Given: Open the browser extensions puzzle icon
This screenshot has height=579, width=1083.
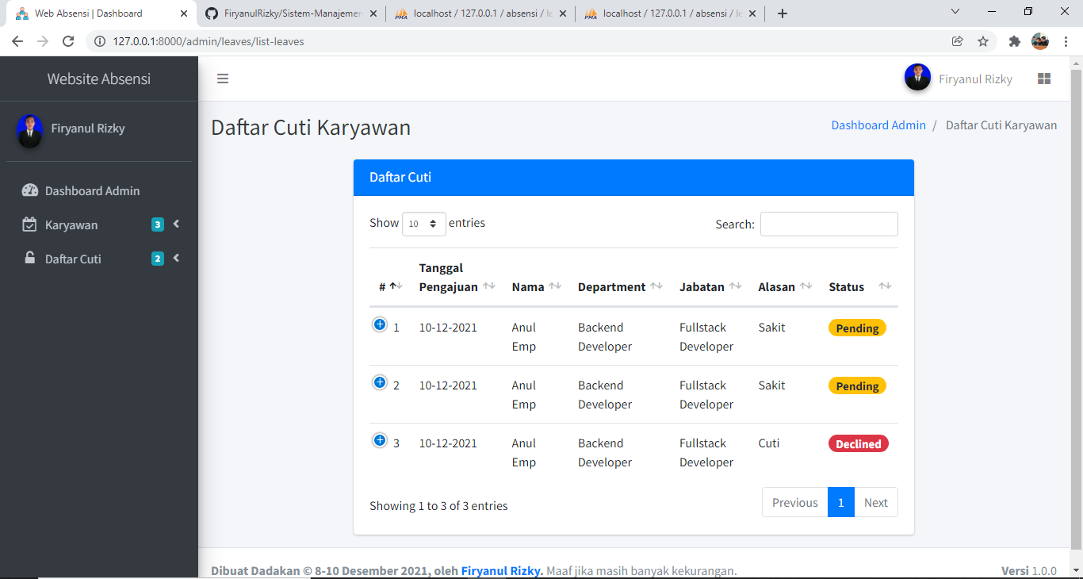Looking at the screenshot, I should (x=1014, y=41).
